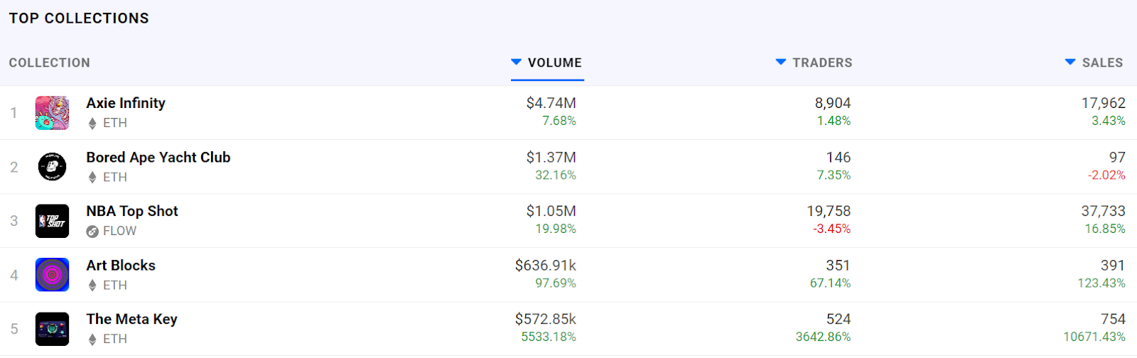
Task: Click the -3.45% traders change
Action: pos(832,229)
